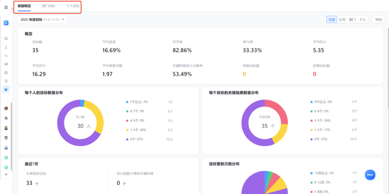The height and width of the screenshot is (194, 389).
Task: Toggle legend item 0个: 57%
Action: [319, 139]
